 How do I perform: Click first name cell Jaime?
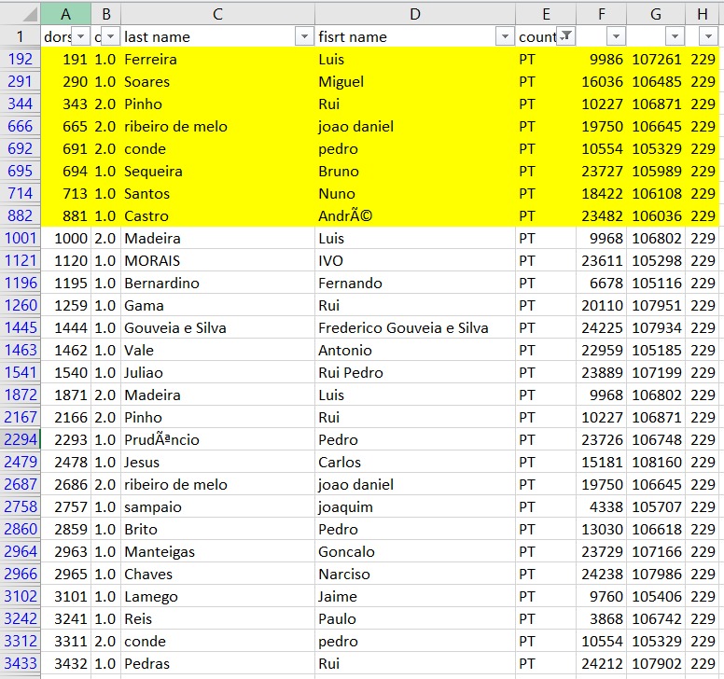[415, 596]
